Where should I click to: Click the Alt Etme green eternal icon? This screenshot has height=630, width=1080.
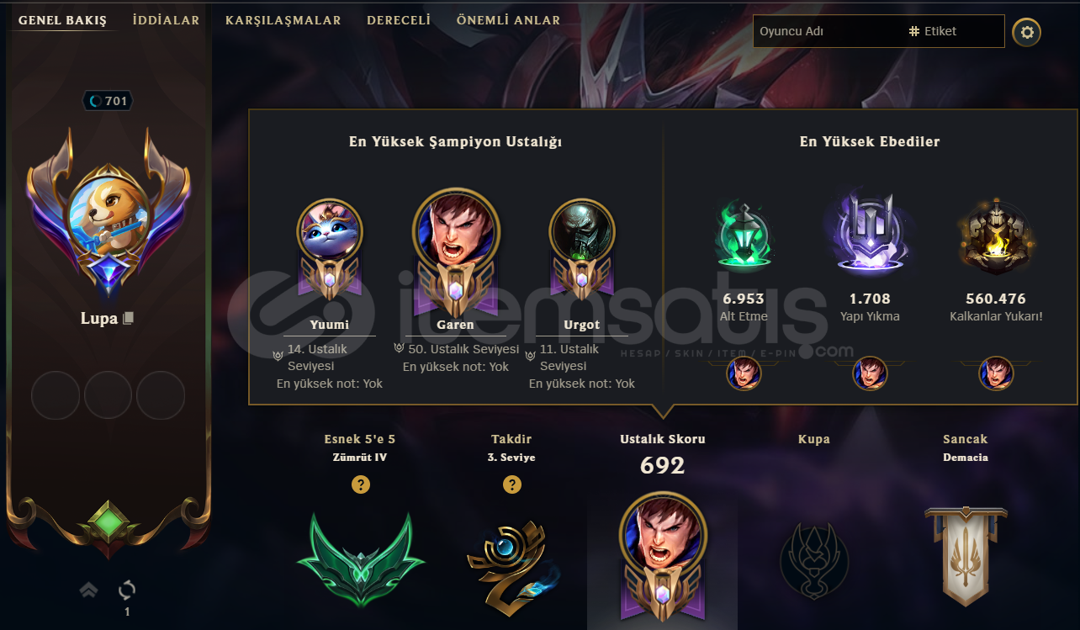[744, 236]
